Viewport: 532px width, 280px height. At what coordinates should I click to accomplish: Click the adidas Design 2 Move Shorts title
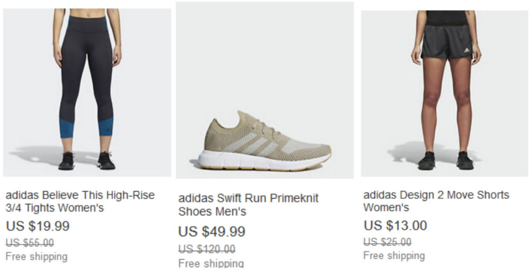click(x=436, y=201)
